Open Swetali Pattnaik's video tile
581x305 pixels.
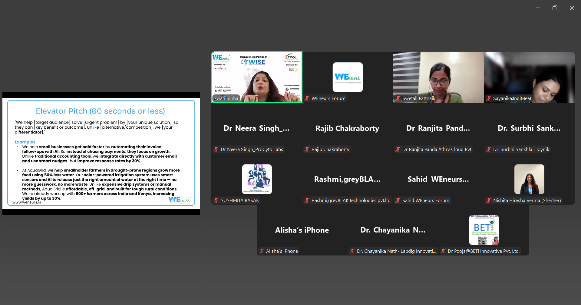(x=438, y=77)
